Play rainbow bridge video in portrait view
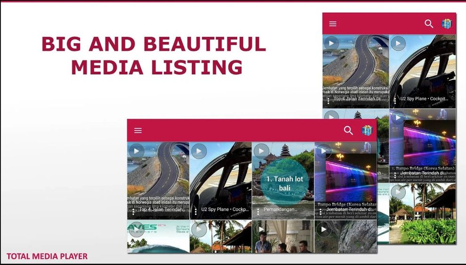This screenshot has width=466, height=265. coord(398,118)
